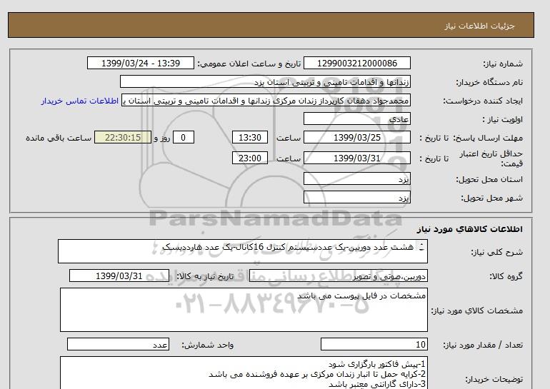Image resolution: width=550 pixels, height=389 pixels.
Task: Select the public announcement date field 1399/03/24 - 13:39
Action: pos(140,63)
